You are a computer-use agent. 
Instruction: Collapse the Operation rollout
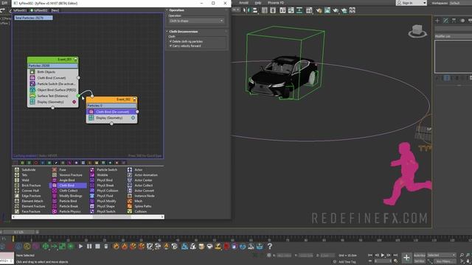click(177, 10)
